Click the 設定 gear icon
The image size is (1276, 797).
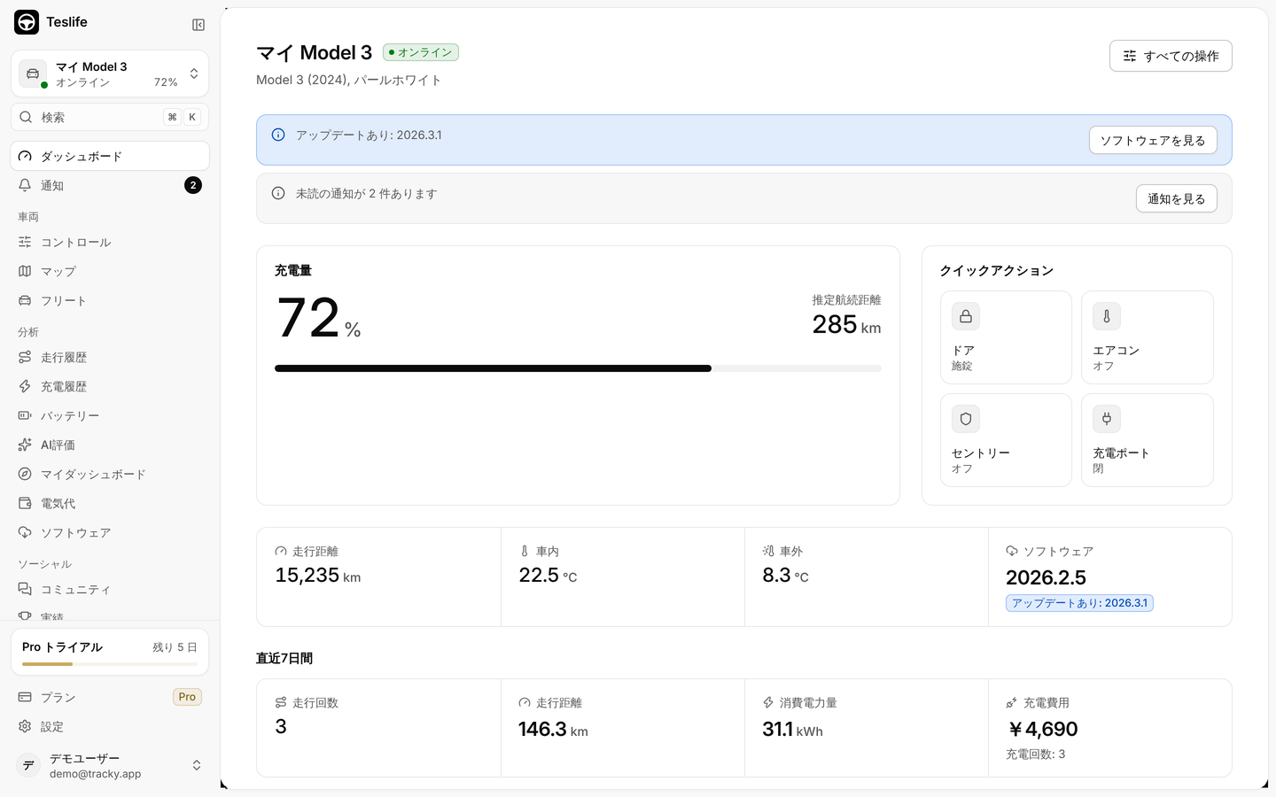coord(25,726)
